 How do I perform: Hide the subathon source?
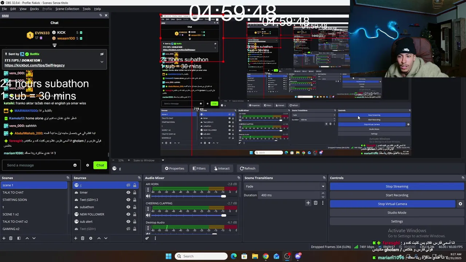click(128, 207)
